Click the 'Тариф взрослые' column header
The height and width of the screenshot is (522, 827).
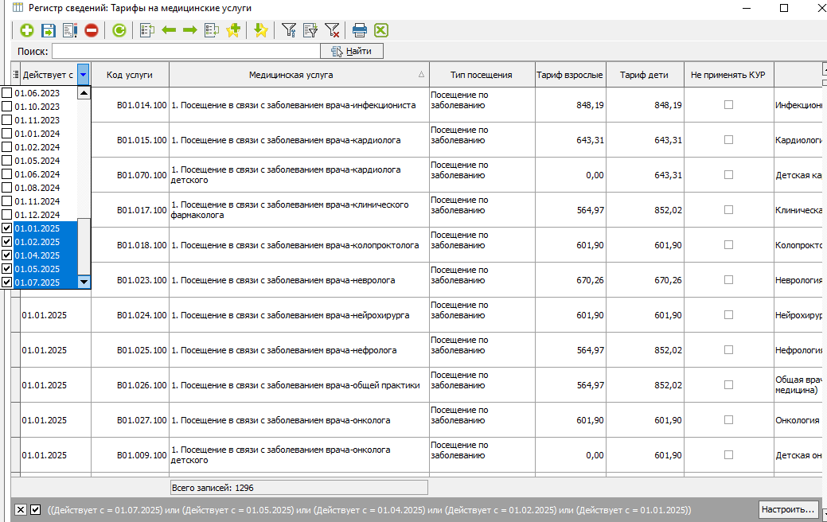tap(569, 75)
